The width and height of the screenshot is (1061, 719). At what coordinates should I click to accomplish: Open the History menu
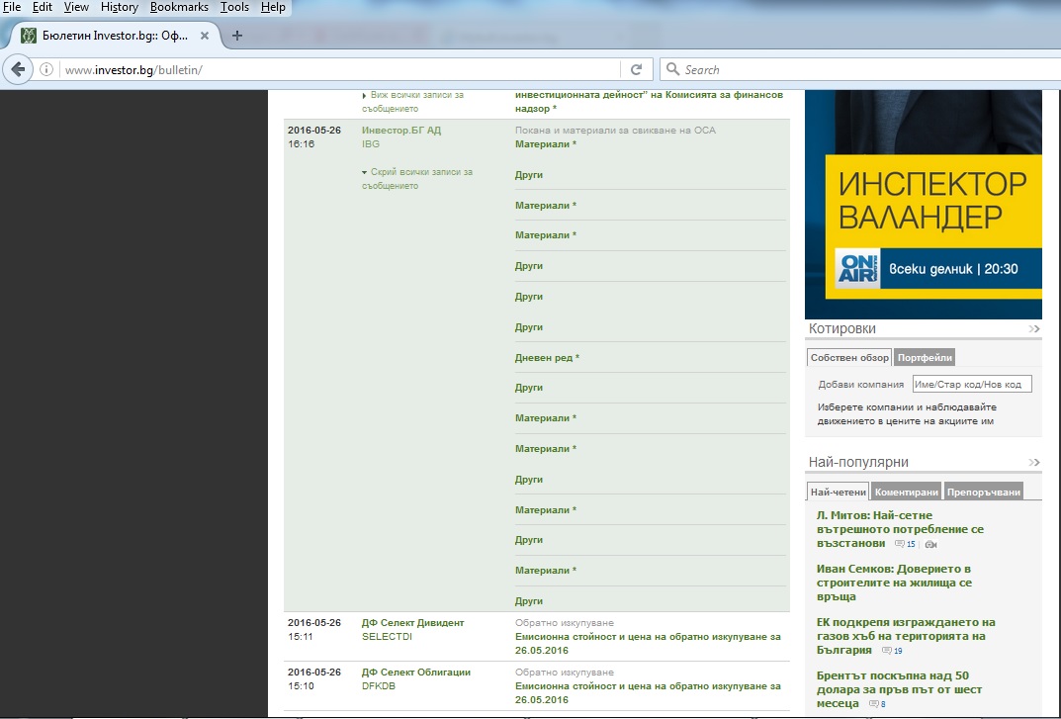pos(119,7)
